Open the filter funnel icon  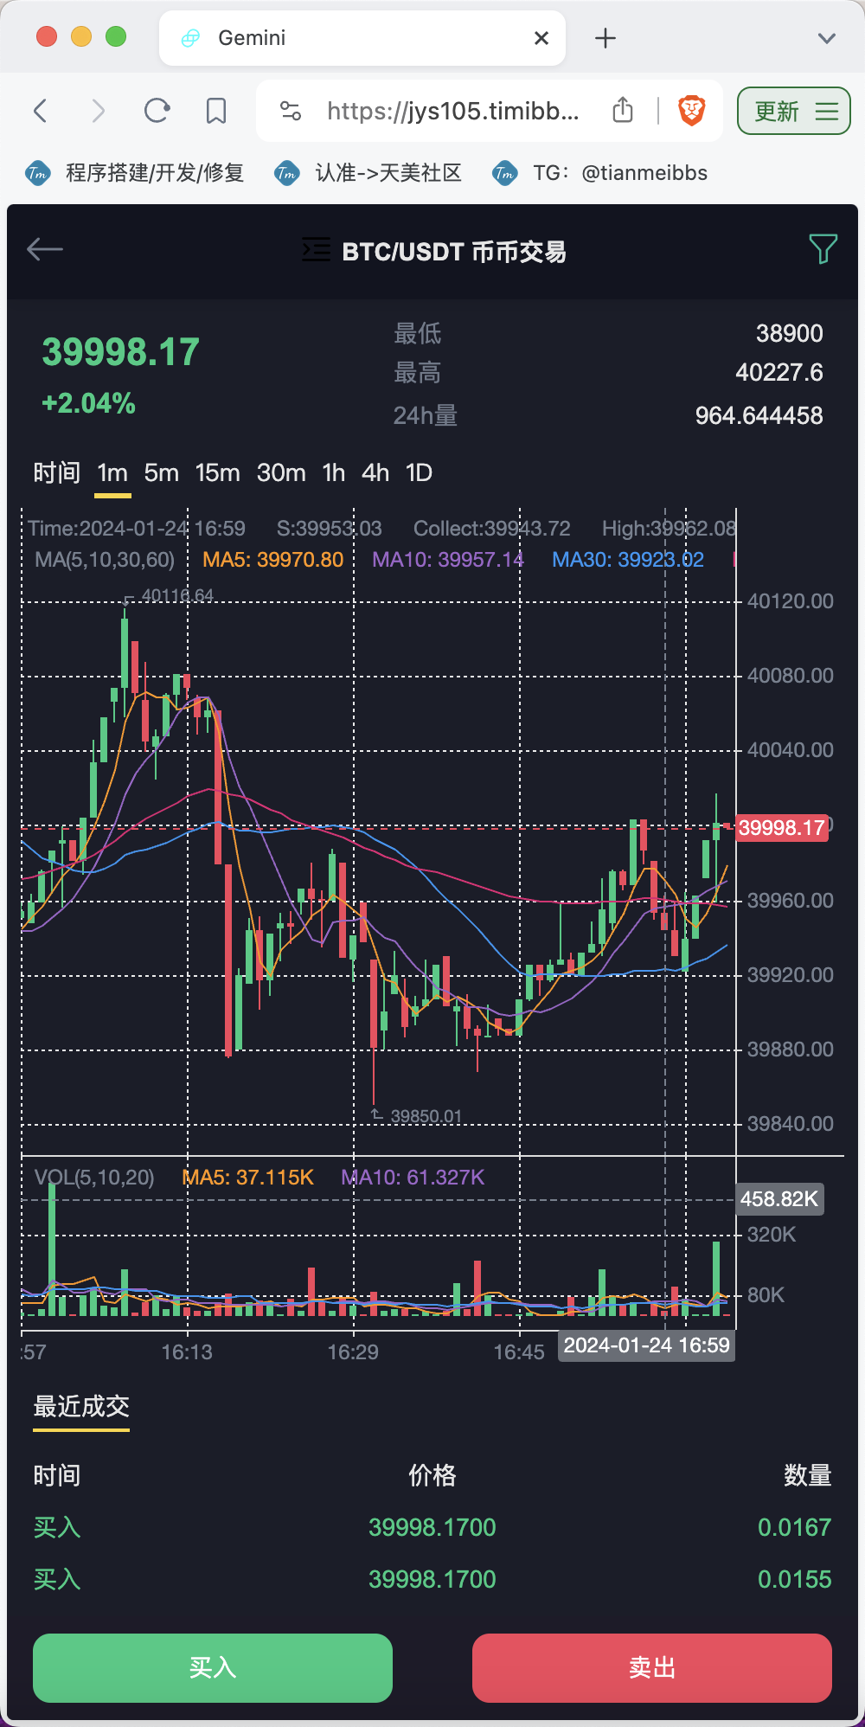tap(823, 249)
